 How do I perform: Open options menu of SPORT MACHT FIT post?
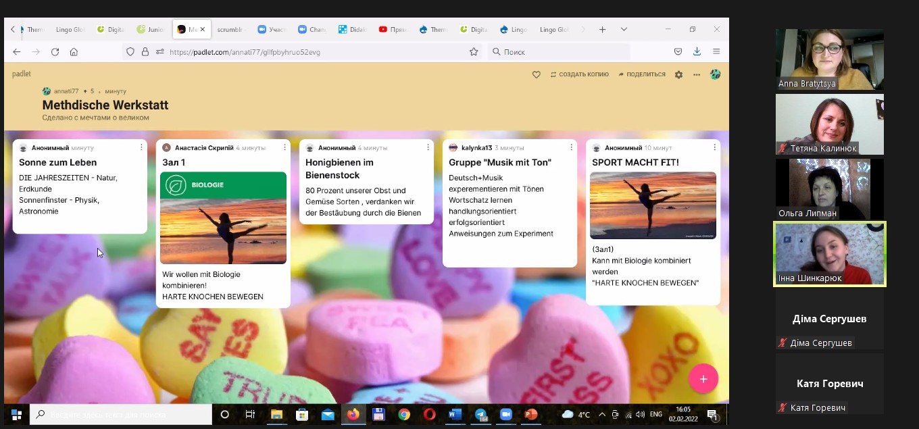(x=714, y=147)
